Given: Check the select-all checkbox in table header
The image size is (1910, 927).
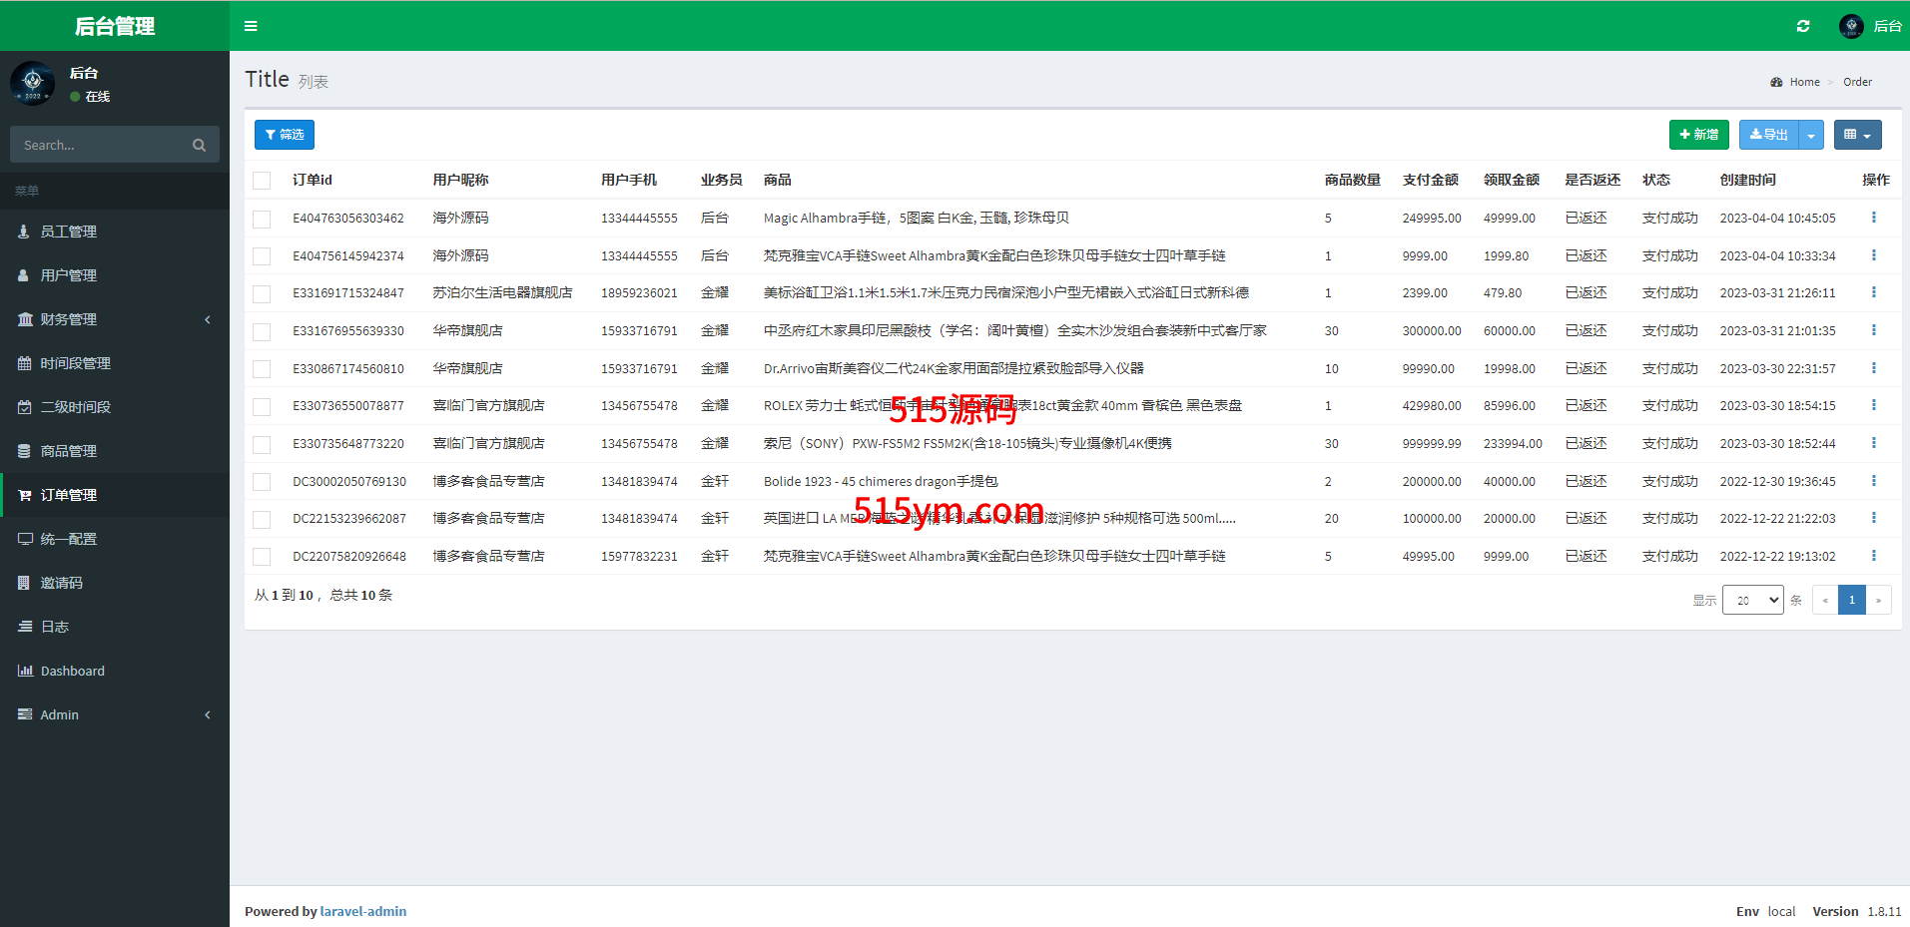Looking at the screenshot, I should click(x=262, y=181).
